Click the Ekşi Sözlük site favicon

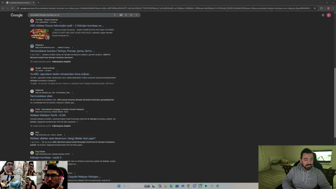pos(32,153)
